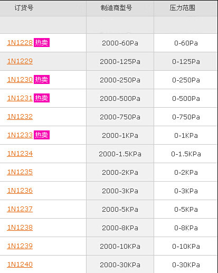This screenshot has height=273, width=218.
Task: Click the 热卖 badge beside 1N1233
Action: [x=42, y=135]
